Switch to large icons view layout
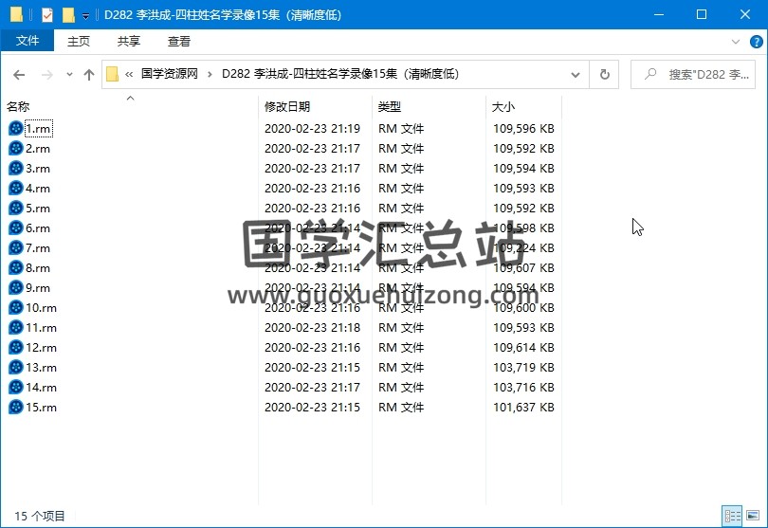Image resolution: width=768 pixels, height=528 pixels. click(x=753, y=516)
